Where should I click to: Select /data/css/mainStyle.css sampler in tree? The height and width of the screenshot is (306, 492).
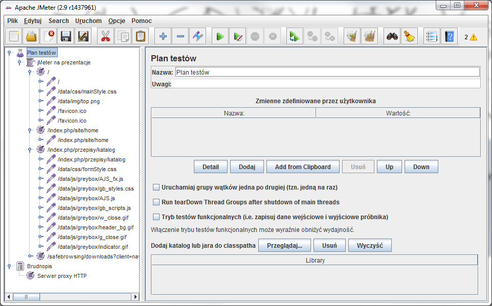tap(87, 91)
